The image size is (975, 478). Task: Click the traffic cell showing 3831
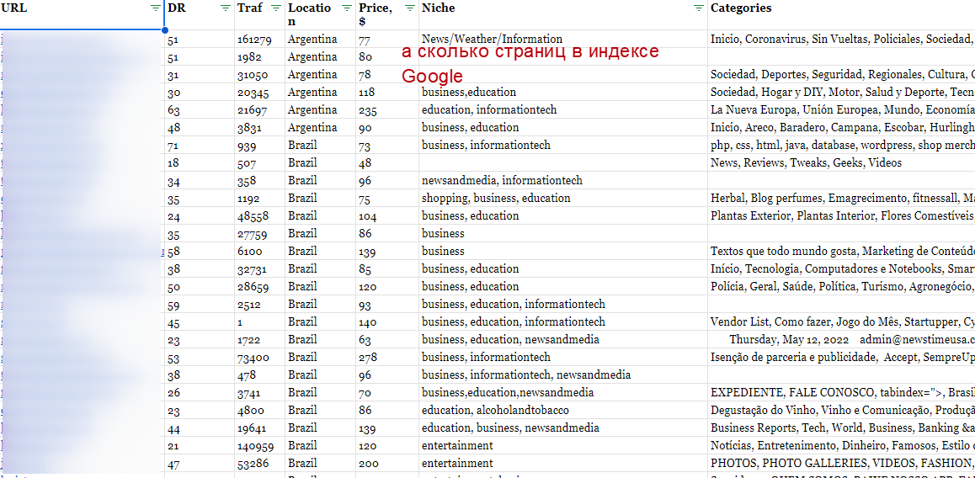click(x=260, y=127)
